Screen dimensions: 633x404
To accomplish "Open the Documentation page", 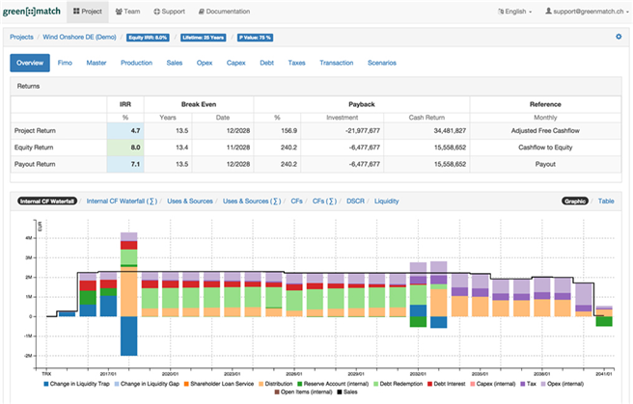I will [x=224, y=12].
